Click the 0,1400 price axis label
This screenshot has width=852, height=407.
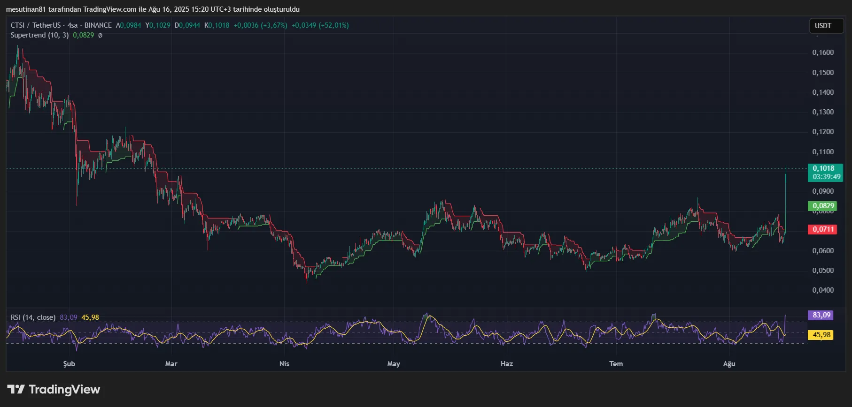click(823, 92)
